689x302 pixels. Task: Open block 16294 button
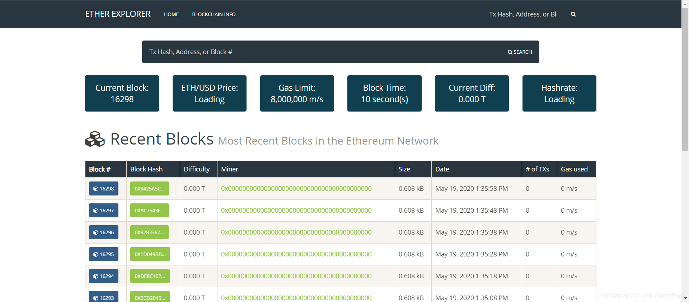click(x=104, y=276)
